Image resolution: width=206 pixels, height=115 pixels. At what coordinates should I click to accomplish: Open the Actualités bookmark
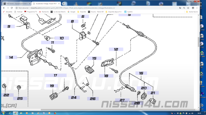(x=8, y=12)
